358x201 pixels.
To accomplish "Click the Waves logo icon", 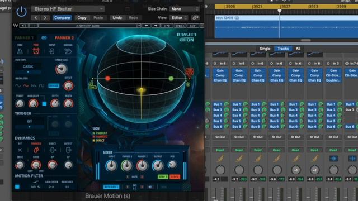I will [15, 26].
